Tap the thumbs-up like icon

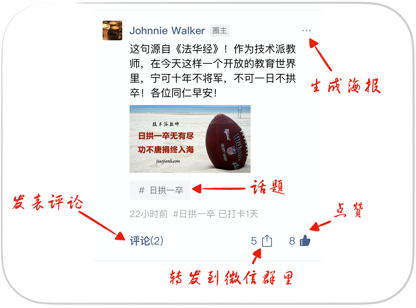(305, 241)
